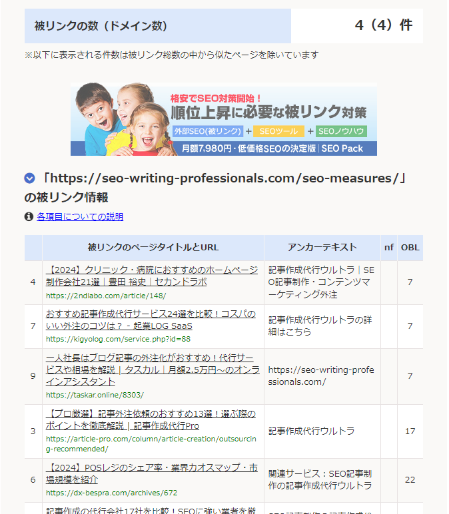Viewport: 449px width, 514px height.
Task: Click the info icon beside 各項目についての説明
Action: 29,216
